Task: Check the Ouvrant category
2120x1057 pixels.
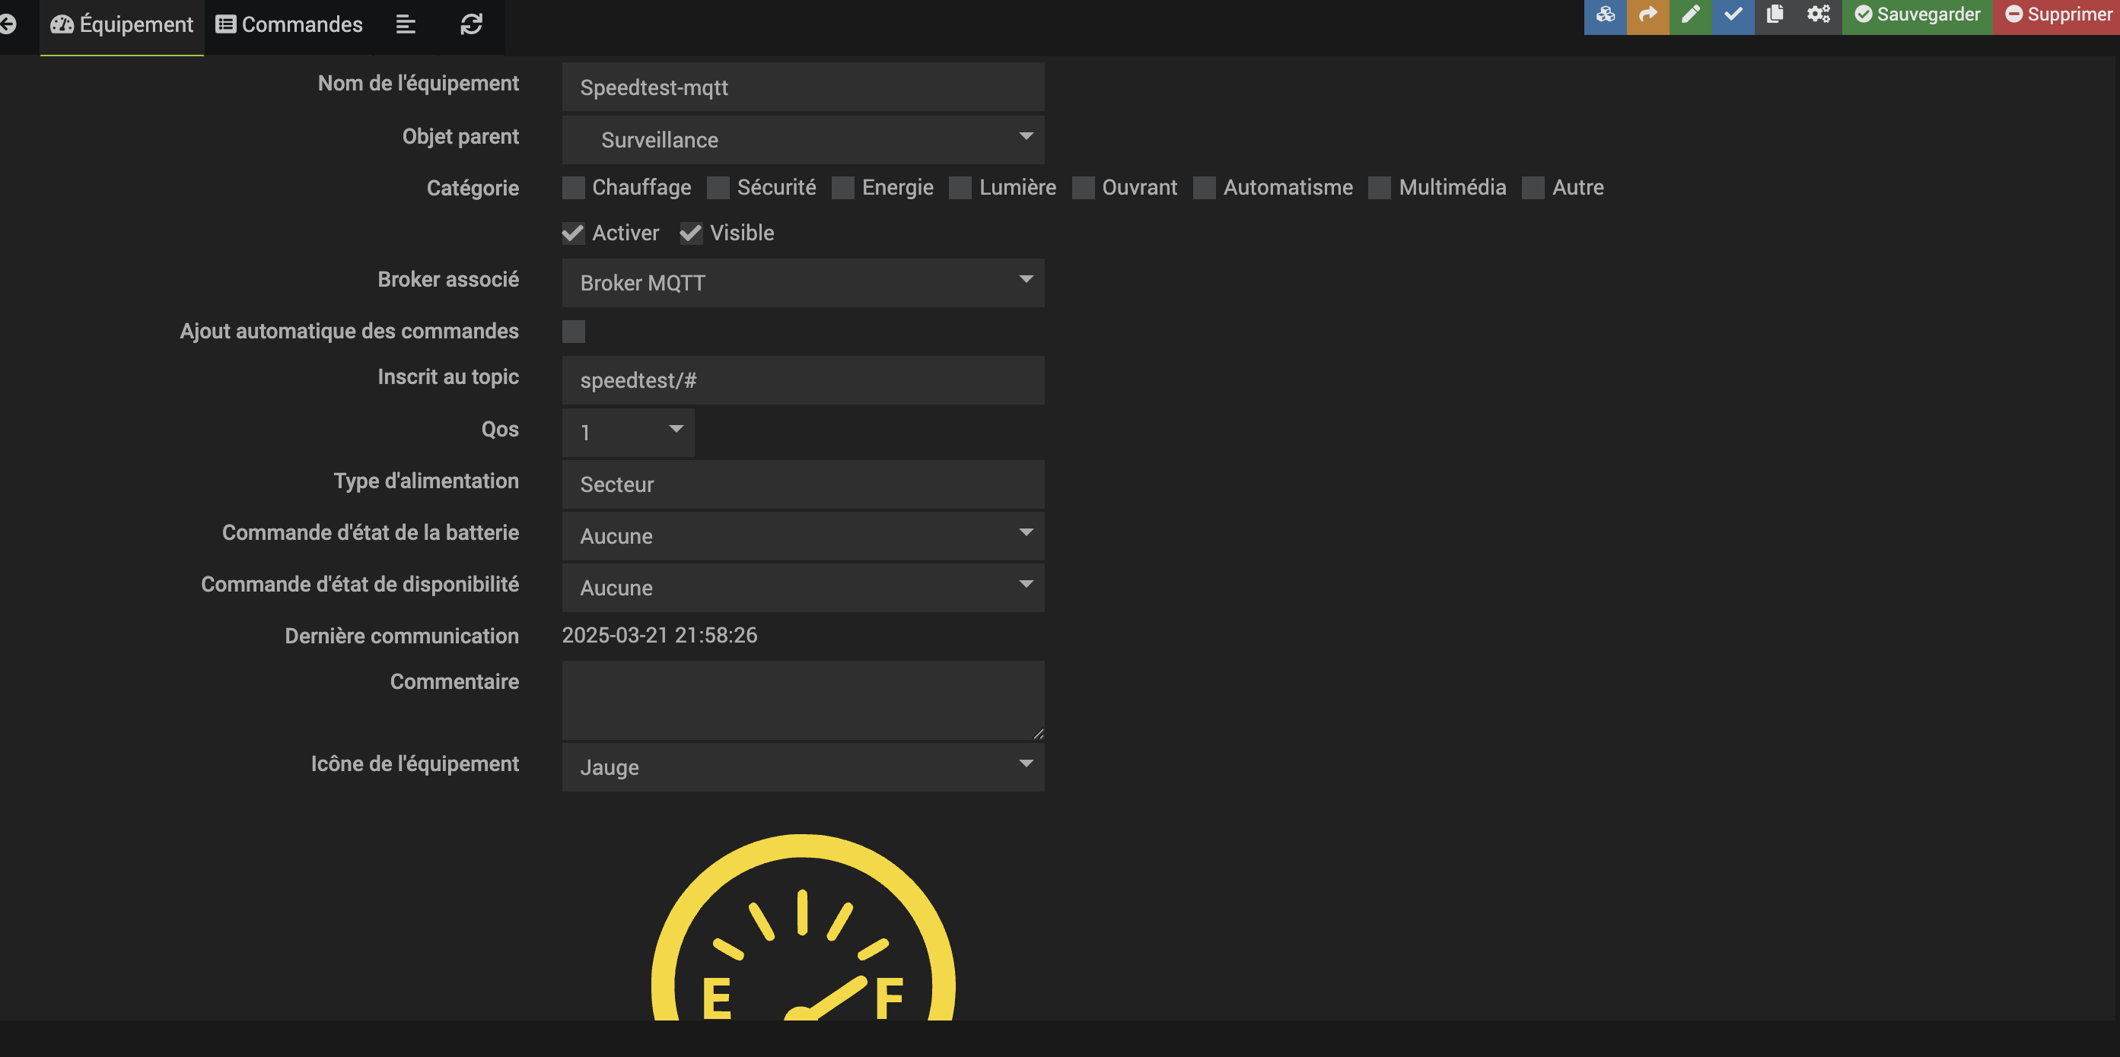Action: tap(1083, 188)
